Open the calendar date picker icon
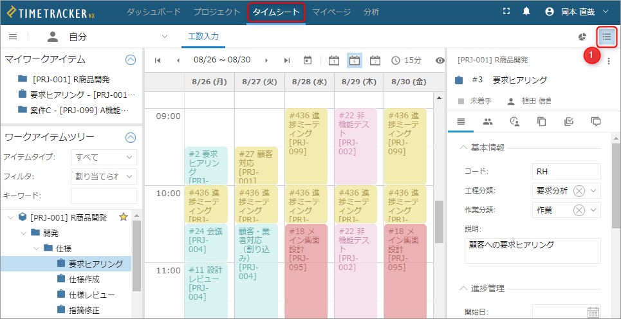621x319 pixels. click(308, 60)
